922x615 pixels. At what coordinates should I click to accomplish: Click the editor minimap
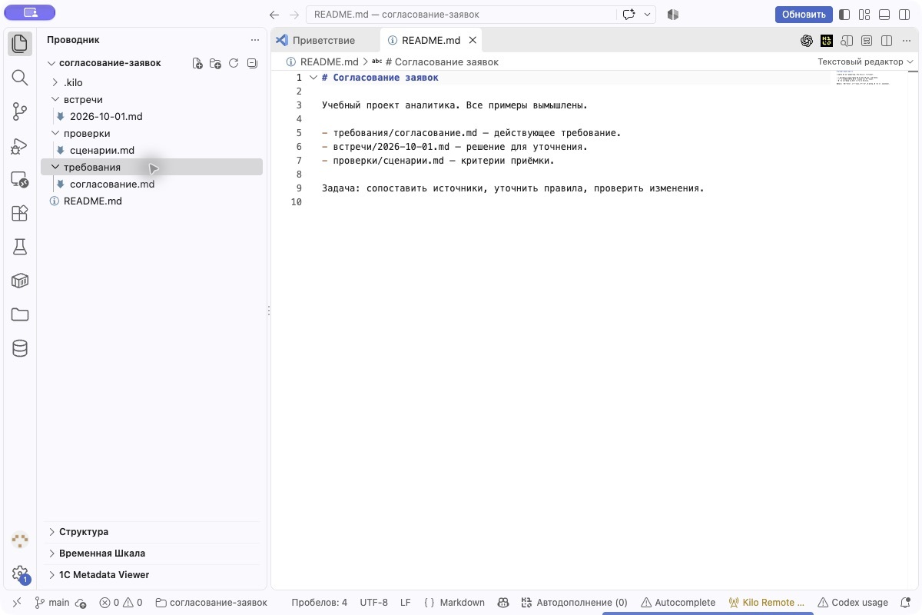(868, 77)
